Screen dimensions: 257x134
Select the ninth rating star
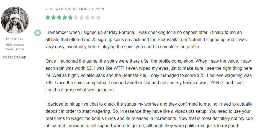92,17
